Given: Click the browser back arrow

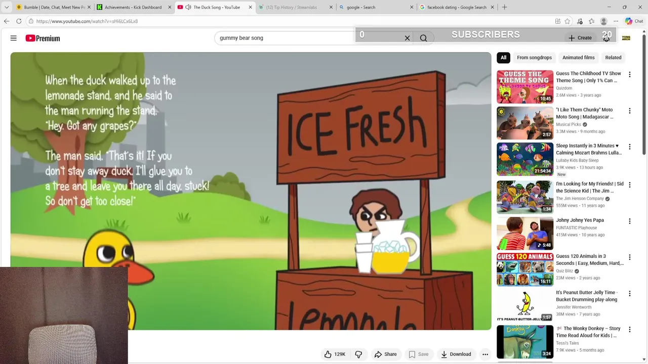Looking at the screenshot, I should [6, 21].
